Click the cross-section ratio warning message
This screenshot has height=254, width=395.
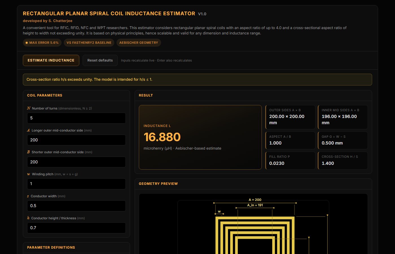coord(197,80)
